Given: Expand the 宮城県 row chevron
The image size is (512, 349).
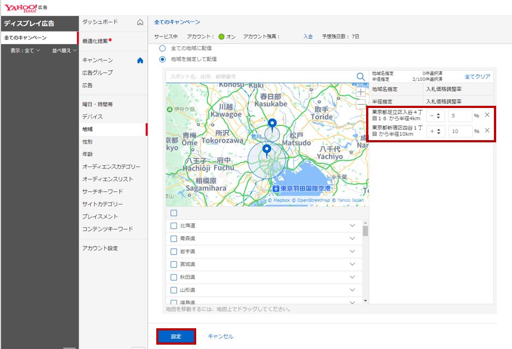Looking at the screenshot, I should coord(352,264).
